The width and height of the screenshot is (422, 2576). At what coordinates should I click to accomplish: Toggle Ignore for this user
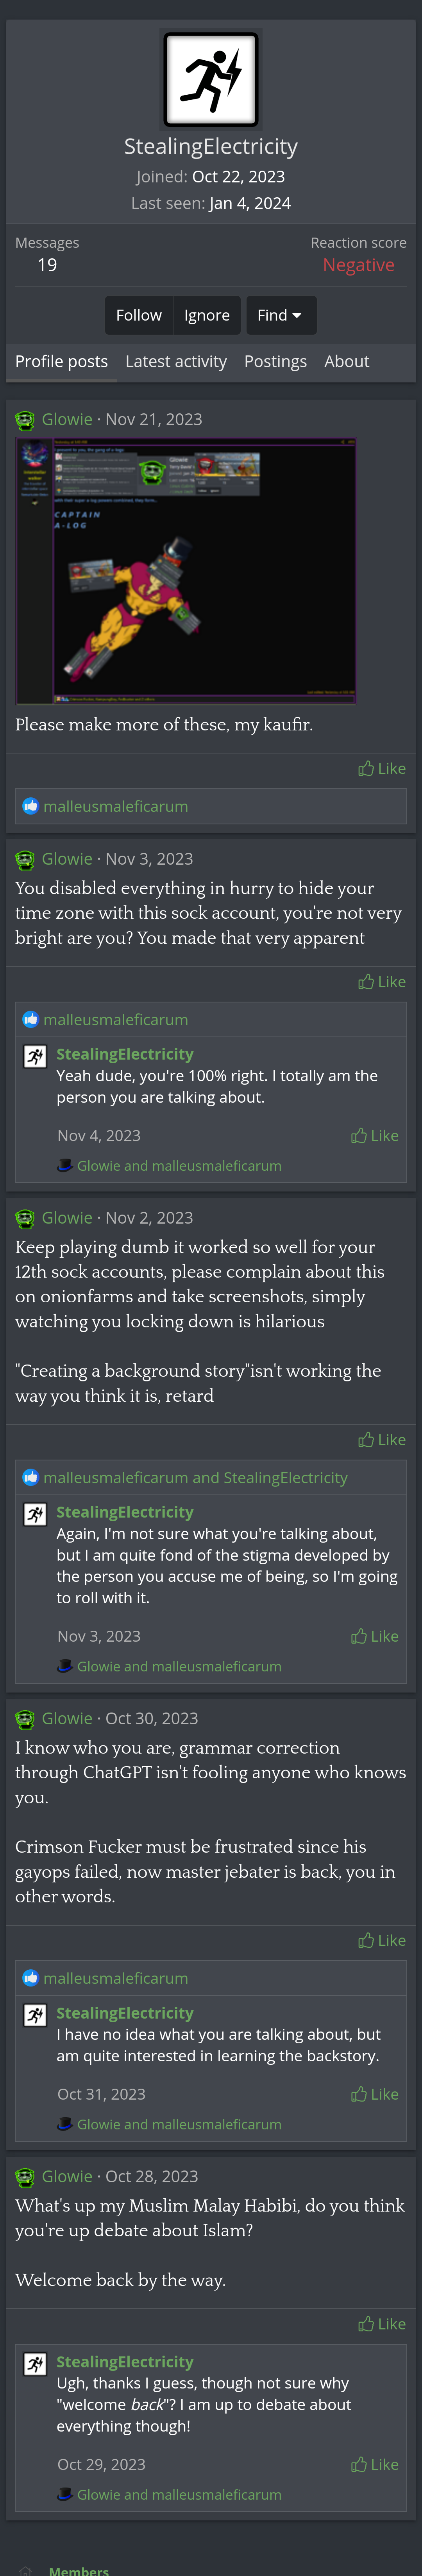207,315
